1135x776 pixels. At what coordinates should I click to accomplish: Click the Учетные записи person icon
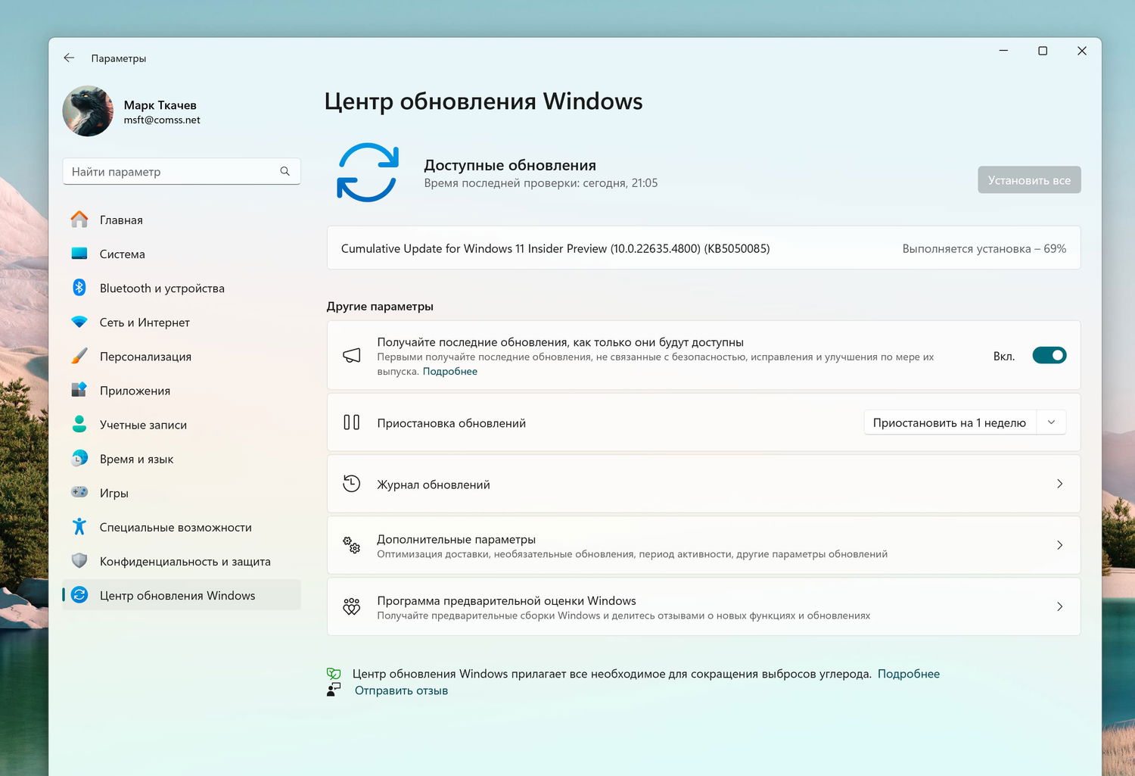coord(79,424)
